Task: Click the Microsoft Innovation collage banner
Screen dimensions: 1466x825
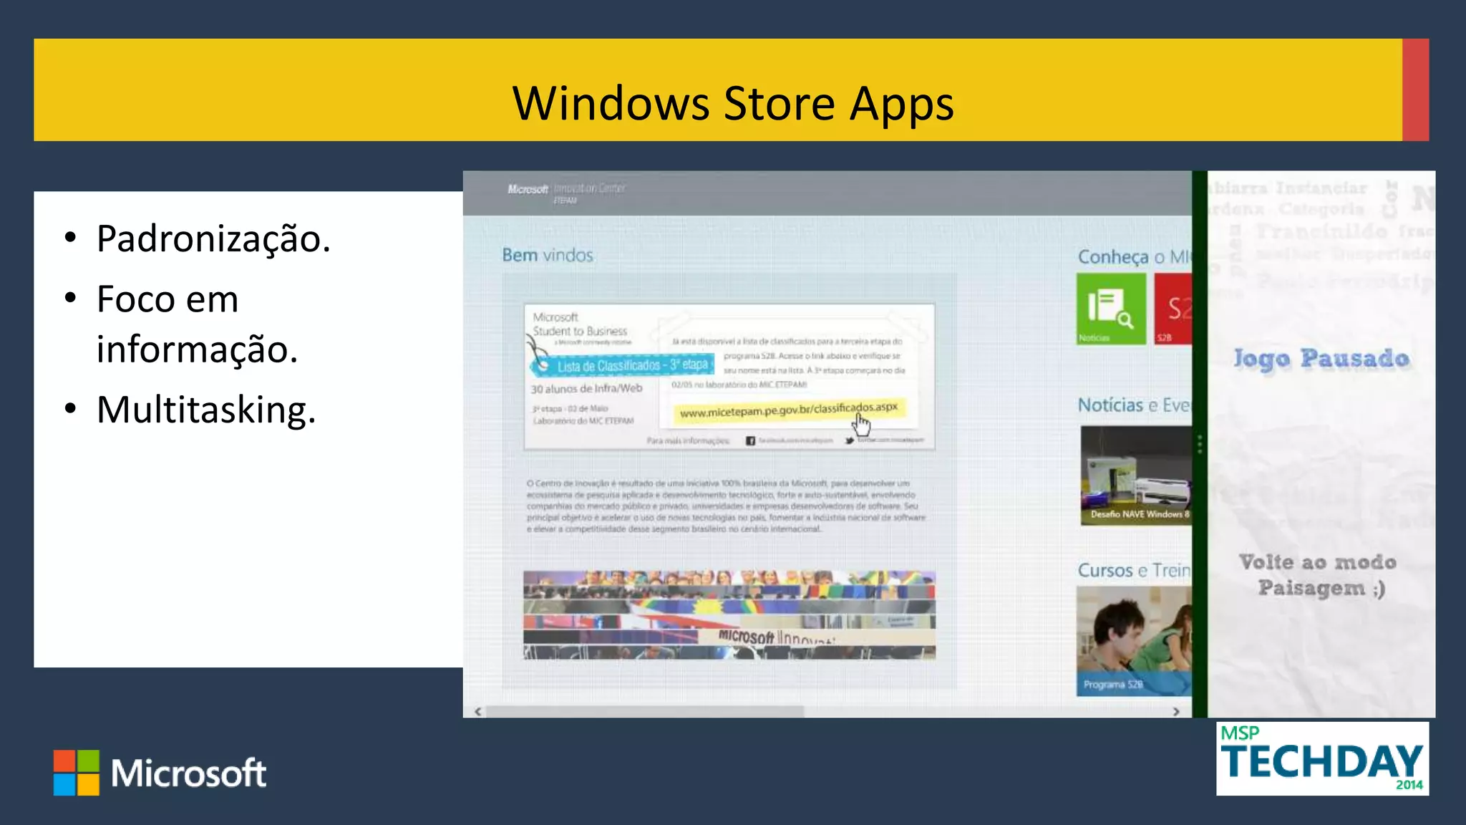Action: pos(729,614)
